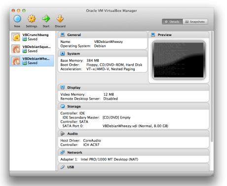Click the Display section monitor icon
The height and width of the screenshot is (186, 227).
[x=63, y=87]
